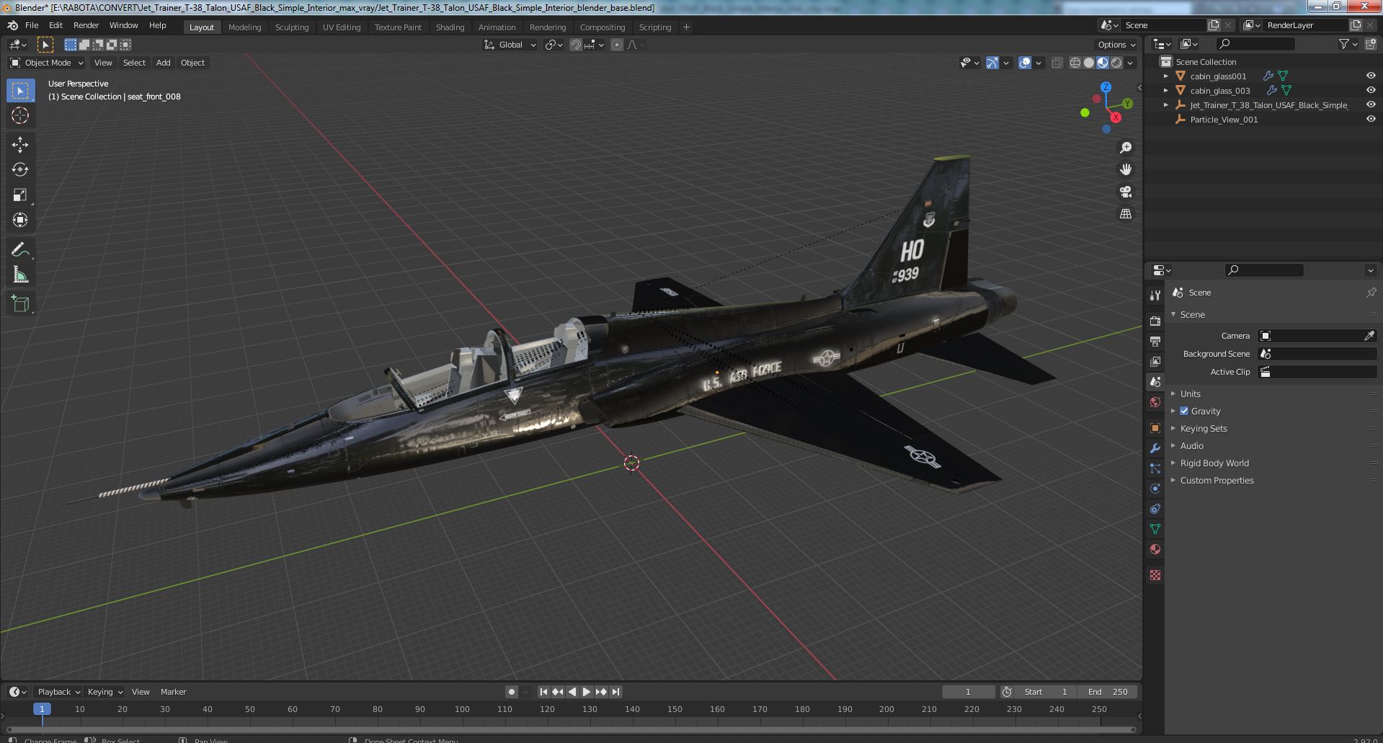Viewport: 1383px width, 743px height.
Task: Switch to the UV Editing workspace tab
Action: click(342, 27)
